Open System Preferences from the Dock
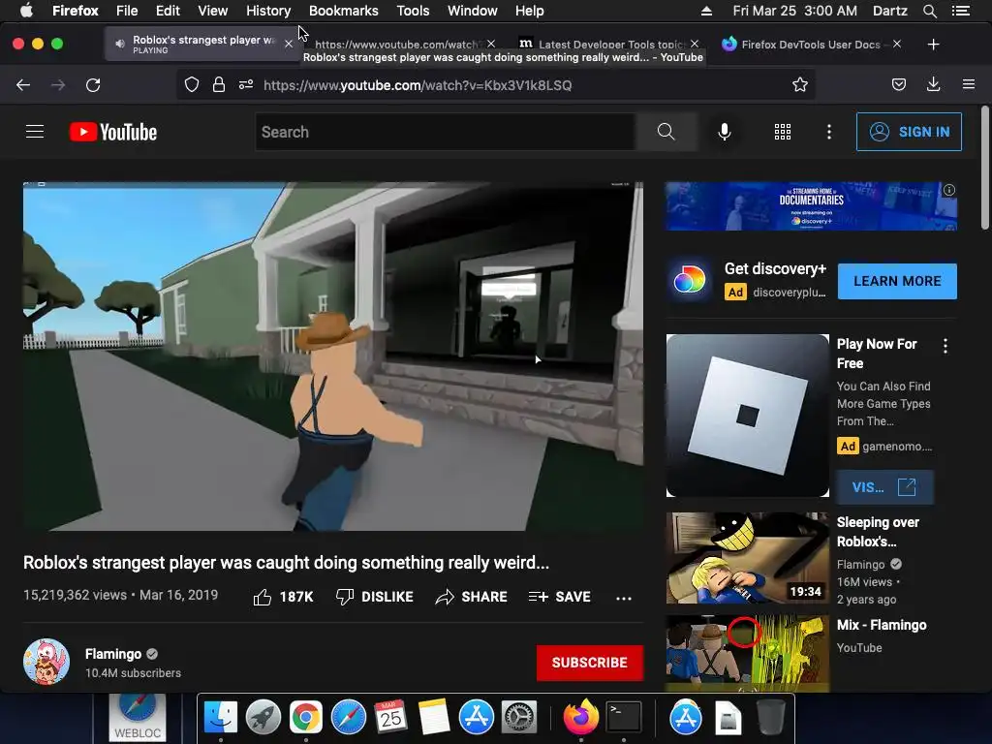992x744 pixels. coord(519,718)
